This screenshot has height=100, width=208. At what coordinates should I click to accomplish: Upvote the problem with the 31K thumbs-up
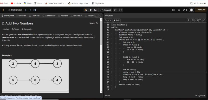pyautogui.click(x=5, y=96)
